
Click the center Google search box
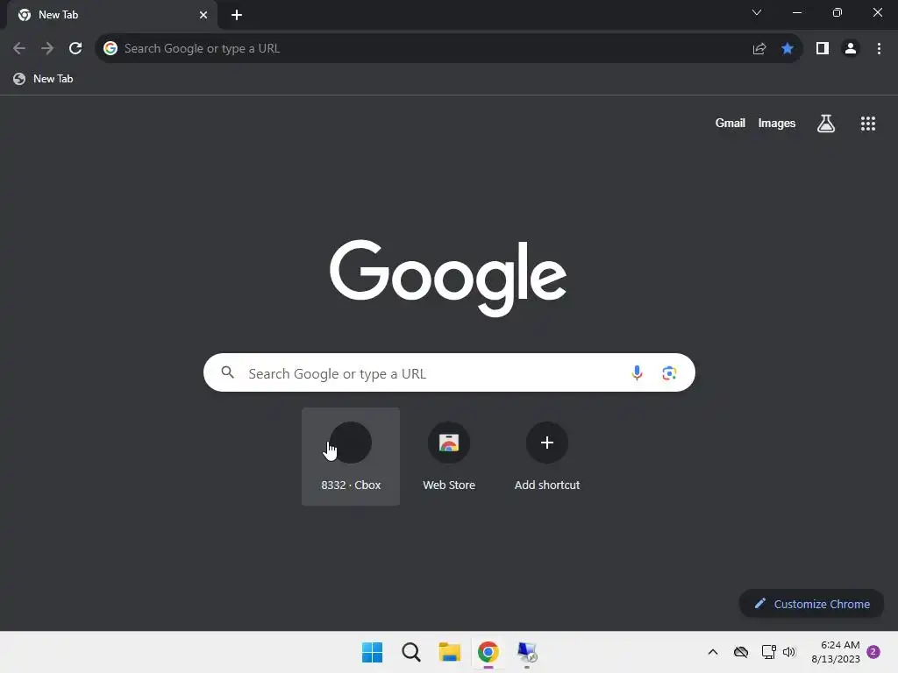(449, 372)
